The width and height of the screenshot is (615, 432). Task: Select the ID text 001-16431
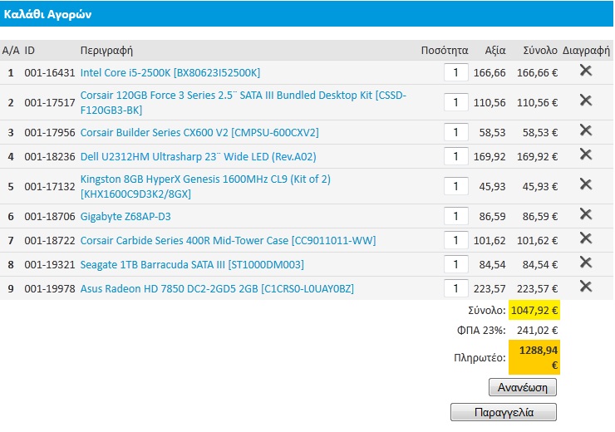pyautogui.click(x=49, y=73)
